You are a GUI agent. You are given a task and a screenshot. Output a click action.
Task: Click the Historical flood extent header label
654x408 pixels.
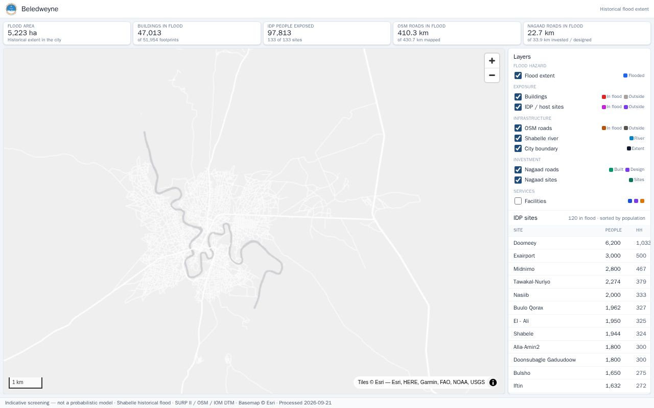624,9
